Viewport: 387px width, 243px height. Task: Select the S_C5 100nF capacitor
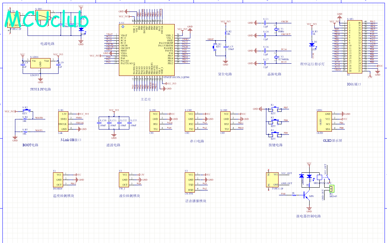226,47
